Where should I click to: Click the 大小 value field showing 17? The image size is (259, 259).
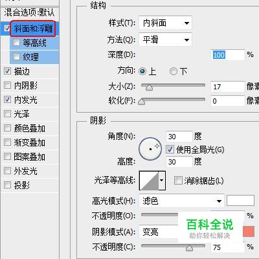227,87
